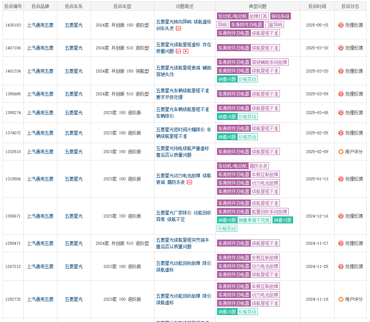Open complaint titled 五菱星光动力电池故障 续航衰减 漏防冻液
370x322 pixels.
184,179
